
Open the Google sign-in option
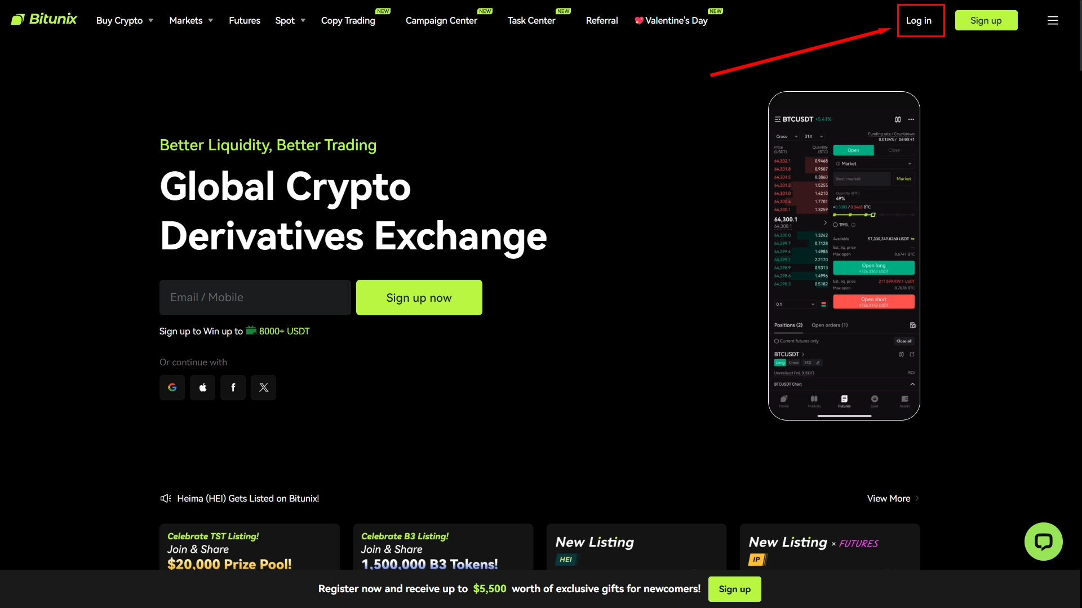pos(172,387)
